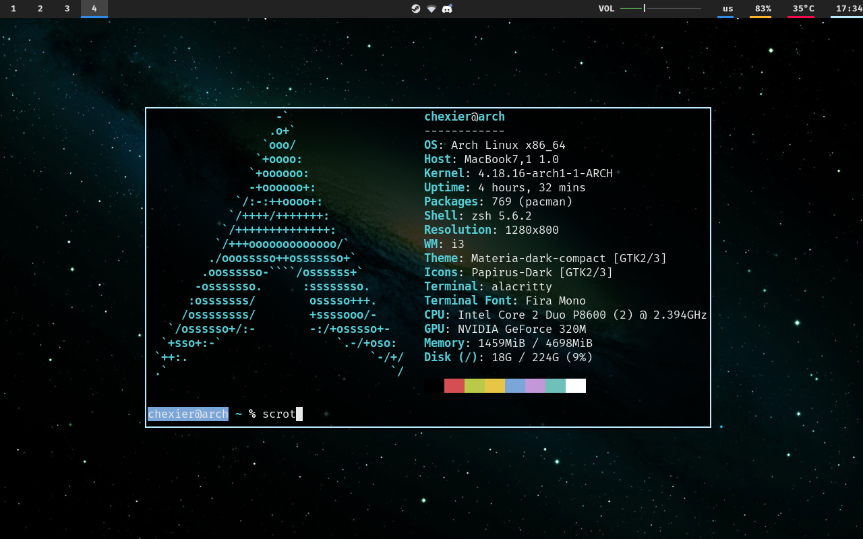Viewport: 863px width, 539px height.
Task: Click the white color block
Action: [x=576, y=385]
